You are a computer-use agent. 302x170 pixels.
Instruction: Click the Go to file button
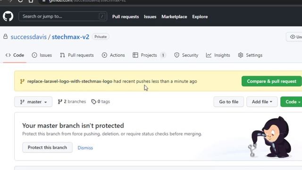[228, 102]
